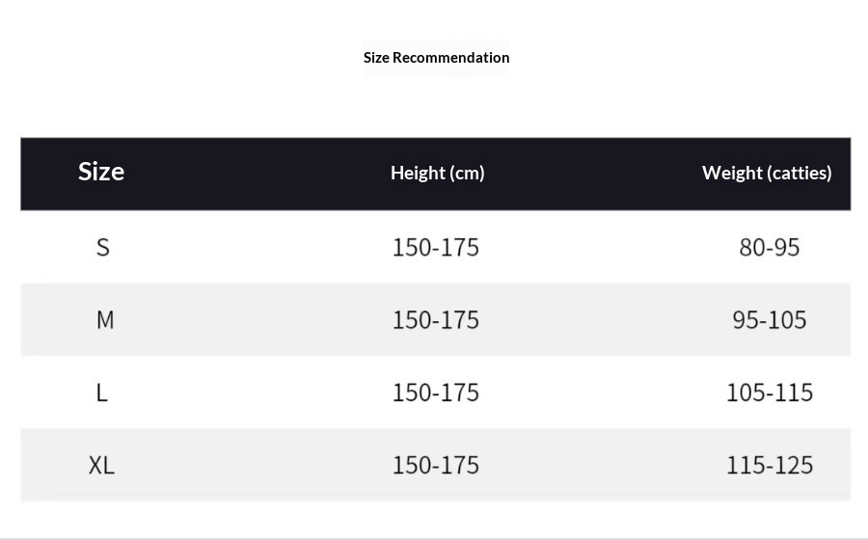Pick the 80-95 weight range
Viewport: 868px width, 540px height.
770,248
